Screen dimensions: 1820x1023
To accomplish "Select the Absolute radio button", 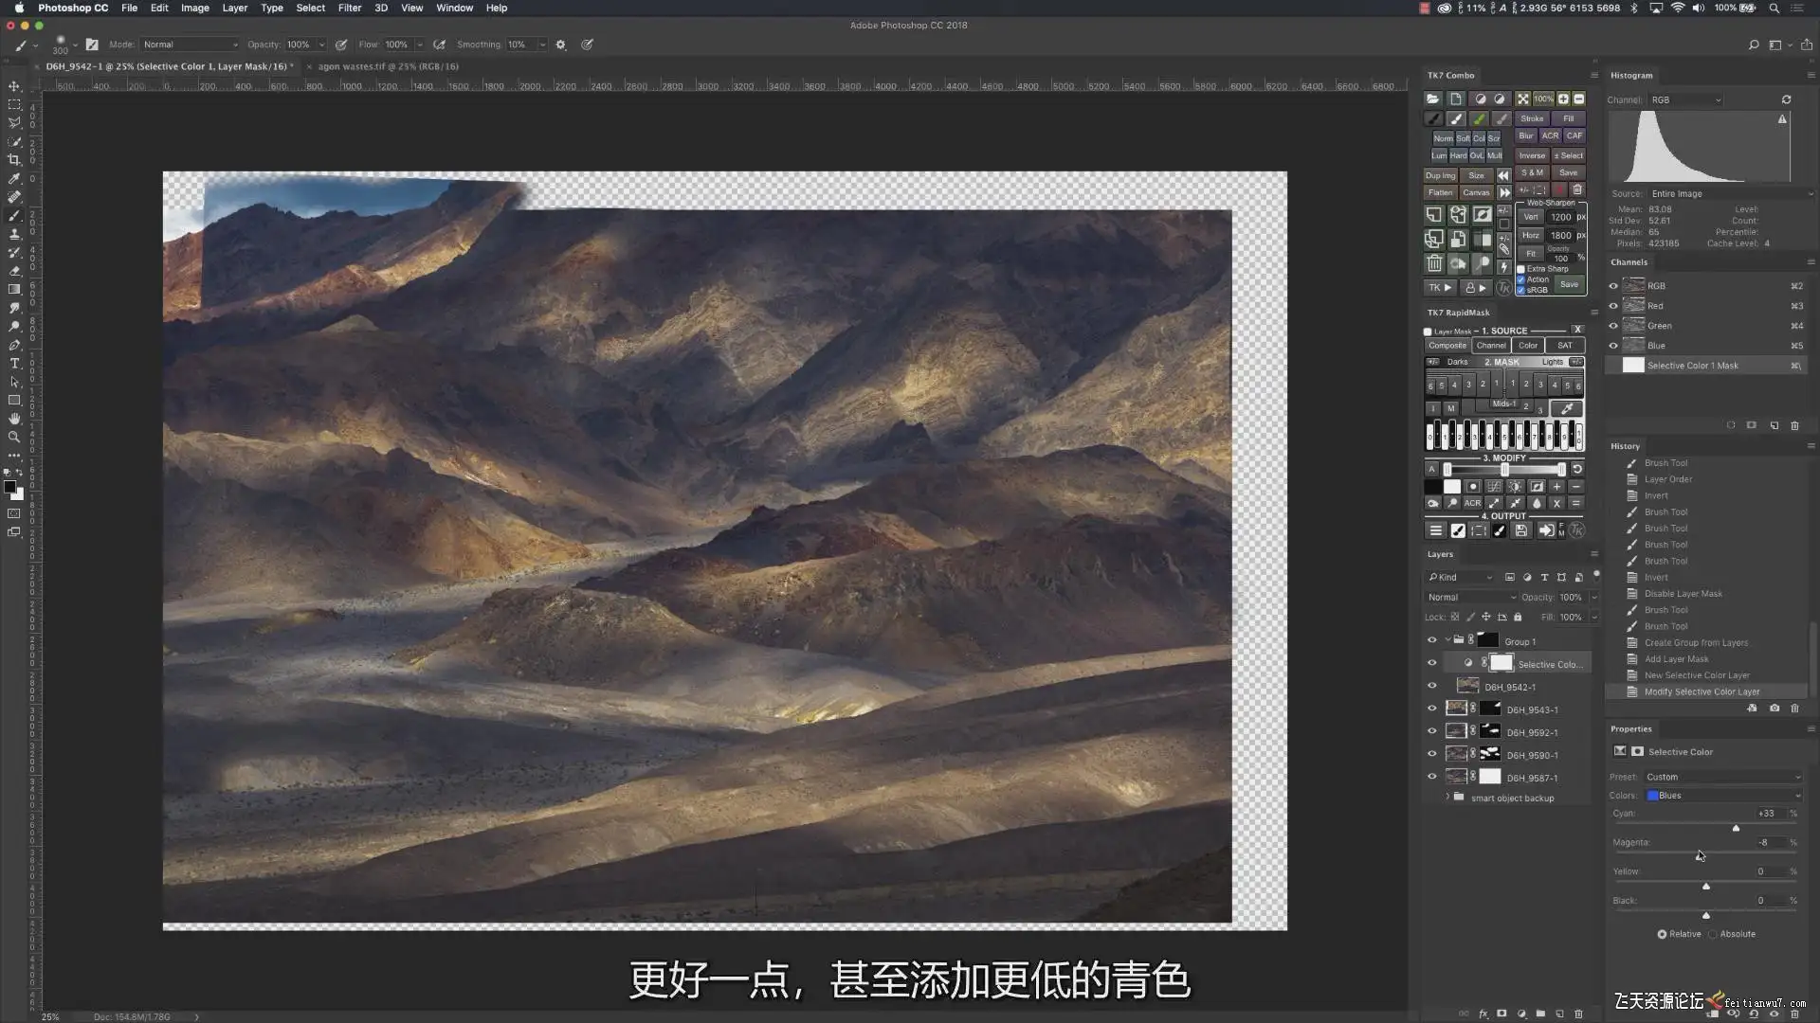I will pyautogui.click(x=1713, y=934).
